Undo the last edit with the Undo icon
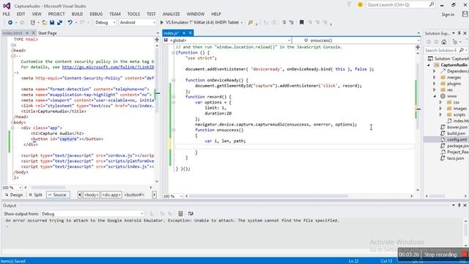The height and width of the screenshot is (264, 469). pyautogui.click(x=70, y=23)
